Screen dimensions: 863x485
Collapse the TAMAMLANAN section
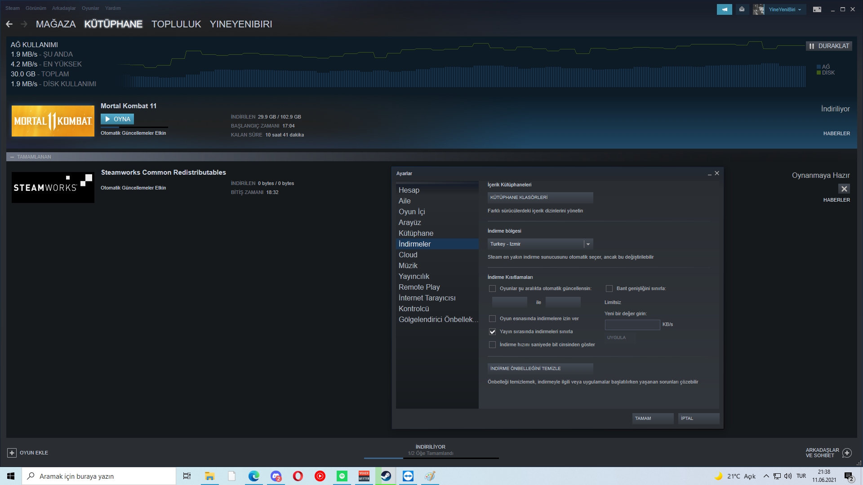(x=12, y=157)
